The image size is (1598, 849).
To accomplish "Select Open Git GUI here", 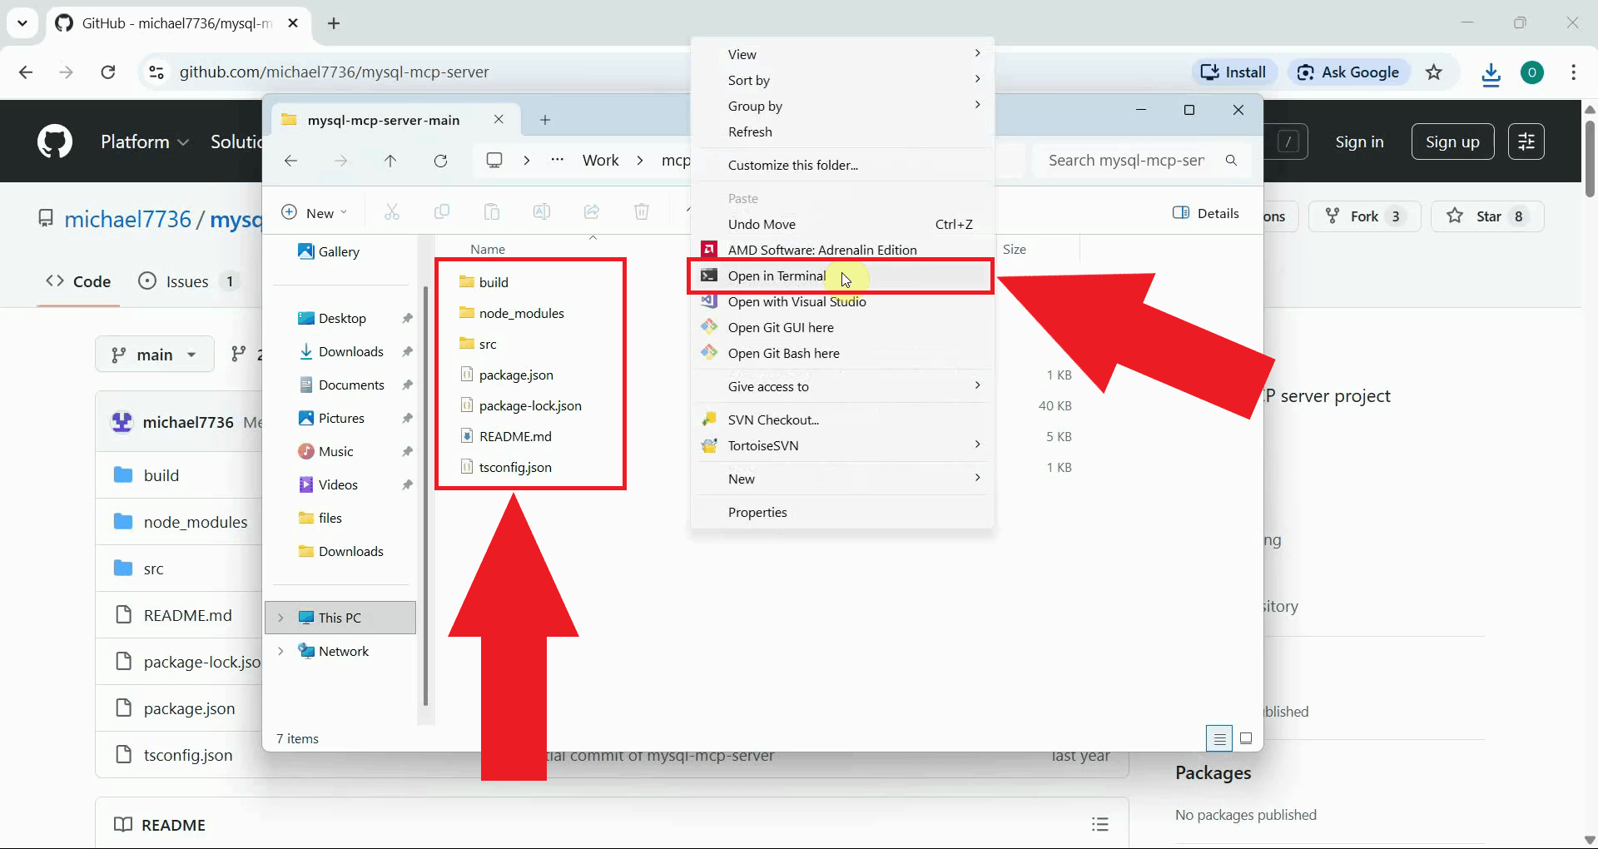I will (841, 327).
